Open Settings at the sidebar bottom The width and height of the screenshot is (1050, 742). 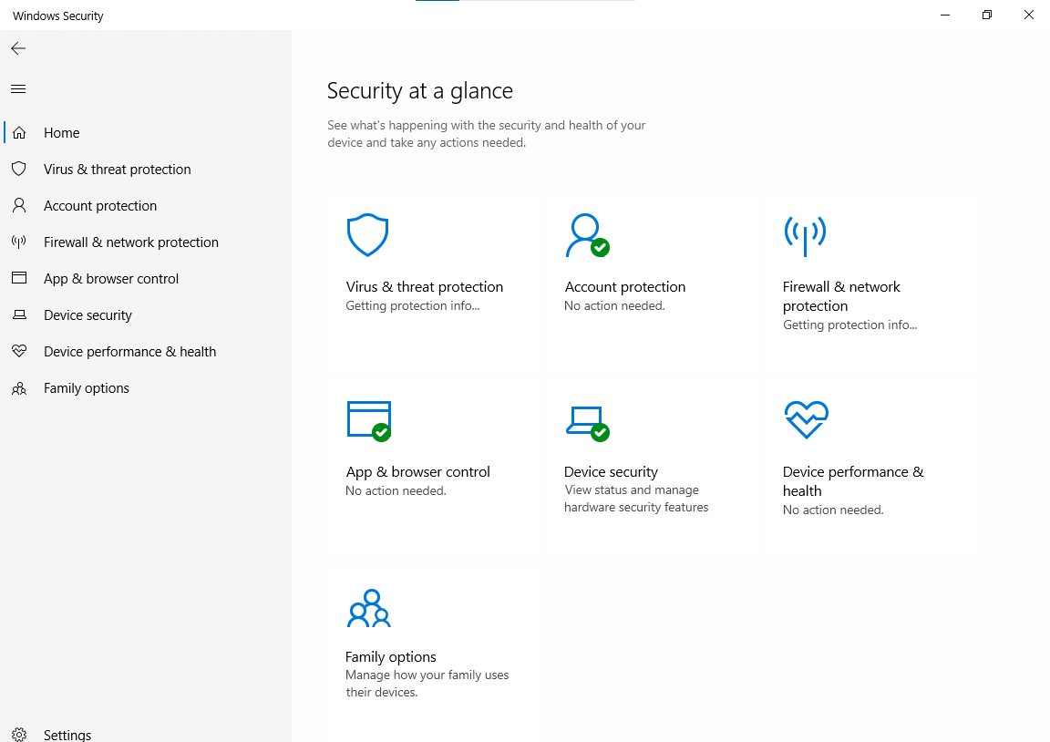[x=67, y=735]
